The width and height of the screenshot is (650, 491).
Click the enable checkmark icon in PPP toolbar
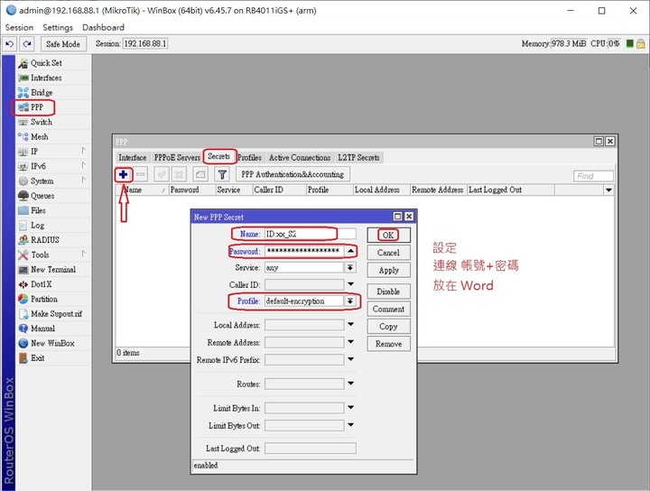pyautogui.click(x=162, y=174)
